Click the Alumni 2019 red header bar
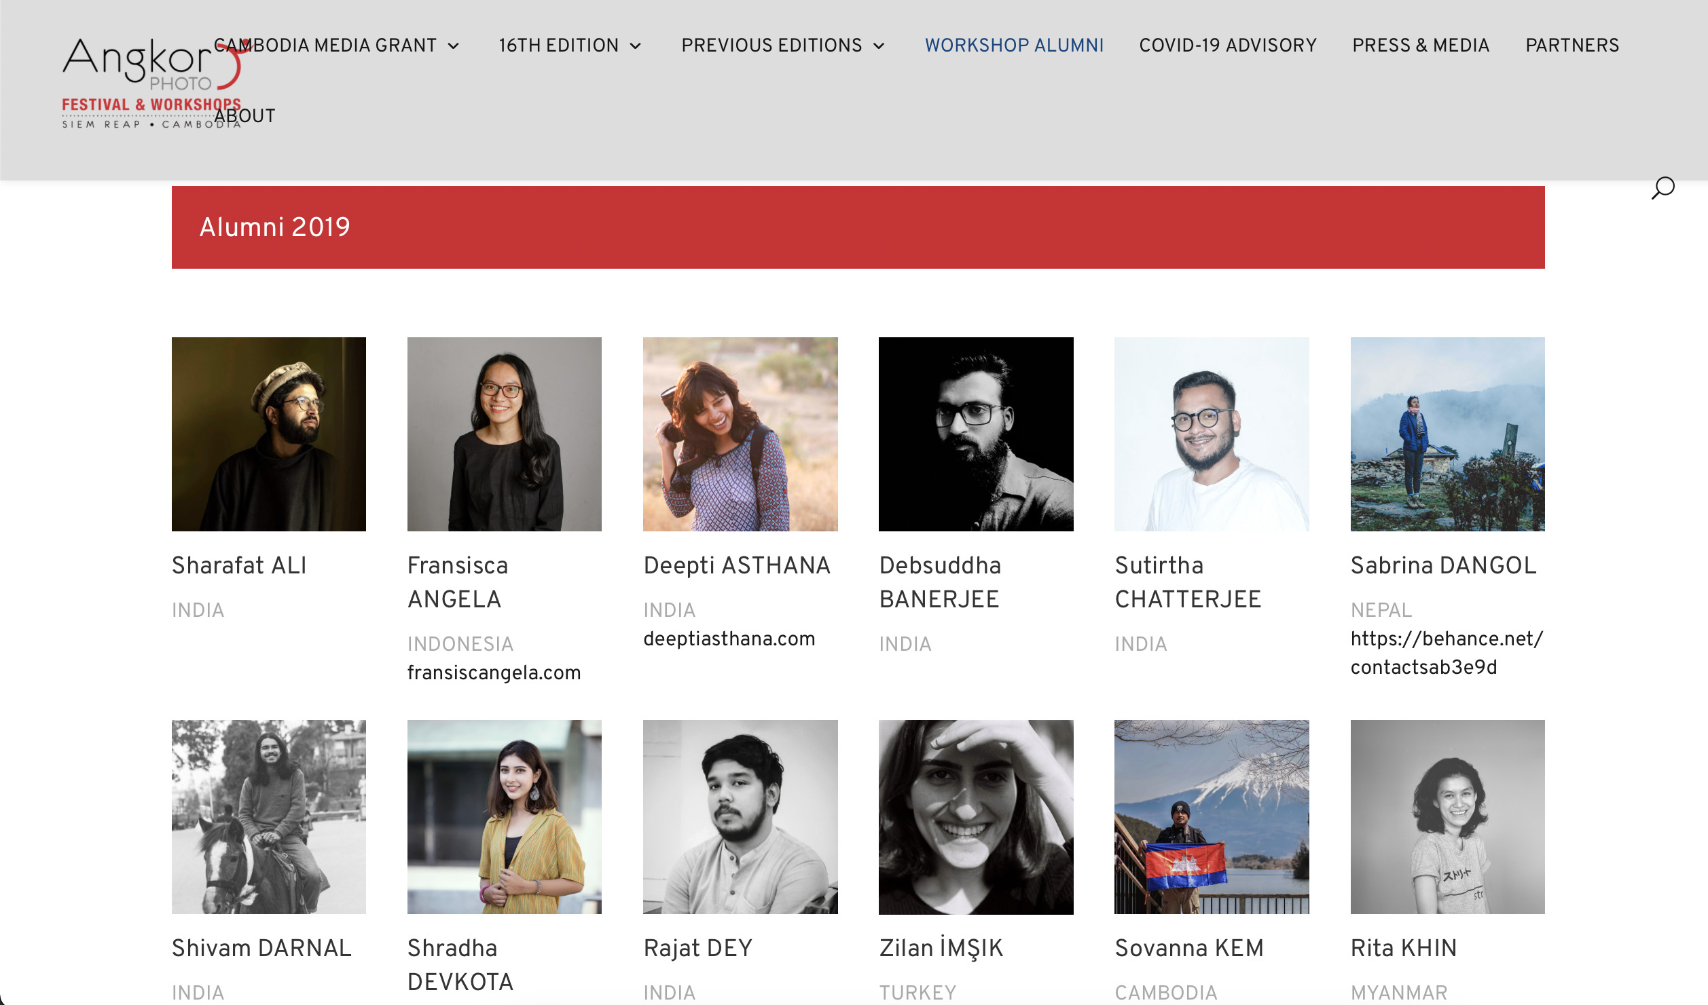Image resolution: width=1708 pixels, height=1005 pixels. (x=858, y=227)
